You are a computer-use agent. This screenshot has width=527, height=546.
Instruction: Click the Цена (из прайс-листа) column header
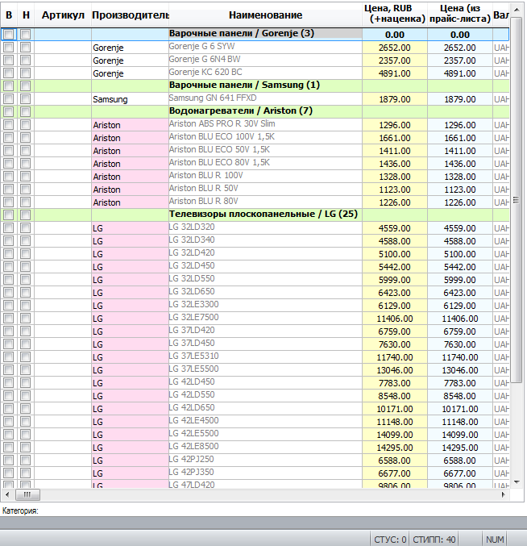[x=460, y=14]
